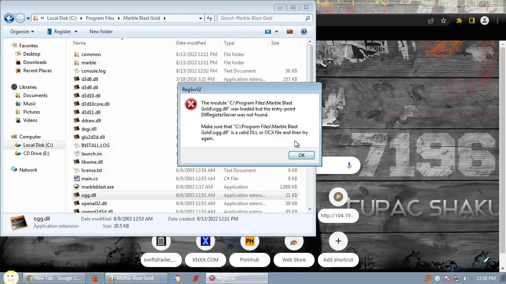Open recent pages dropdown beside forward button
The height and width of the screenshot is (284, 506).
(28, 18)
